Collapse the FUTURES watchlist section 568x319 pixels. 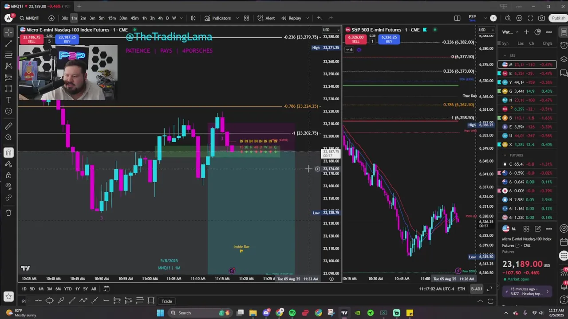[x=505, y=155]
